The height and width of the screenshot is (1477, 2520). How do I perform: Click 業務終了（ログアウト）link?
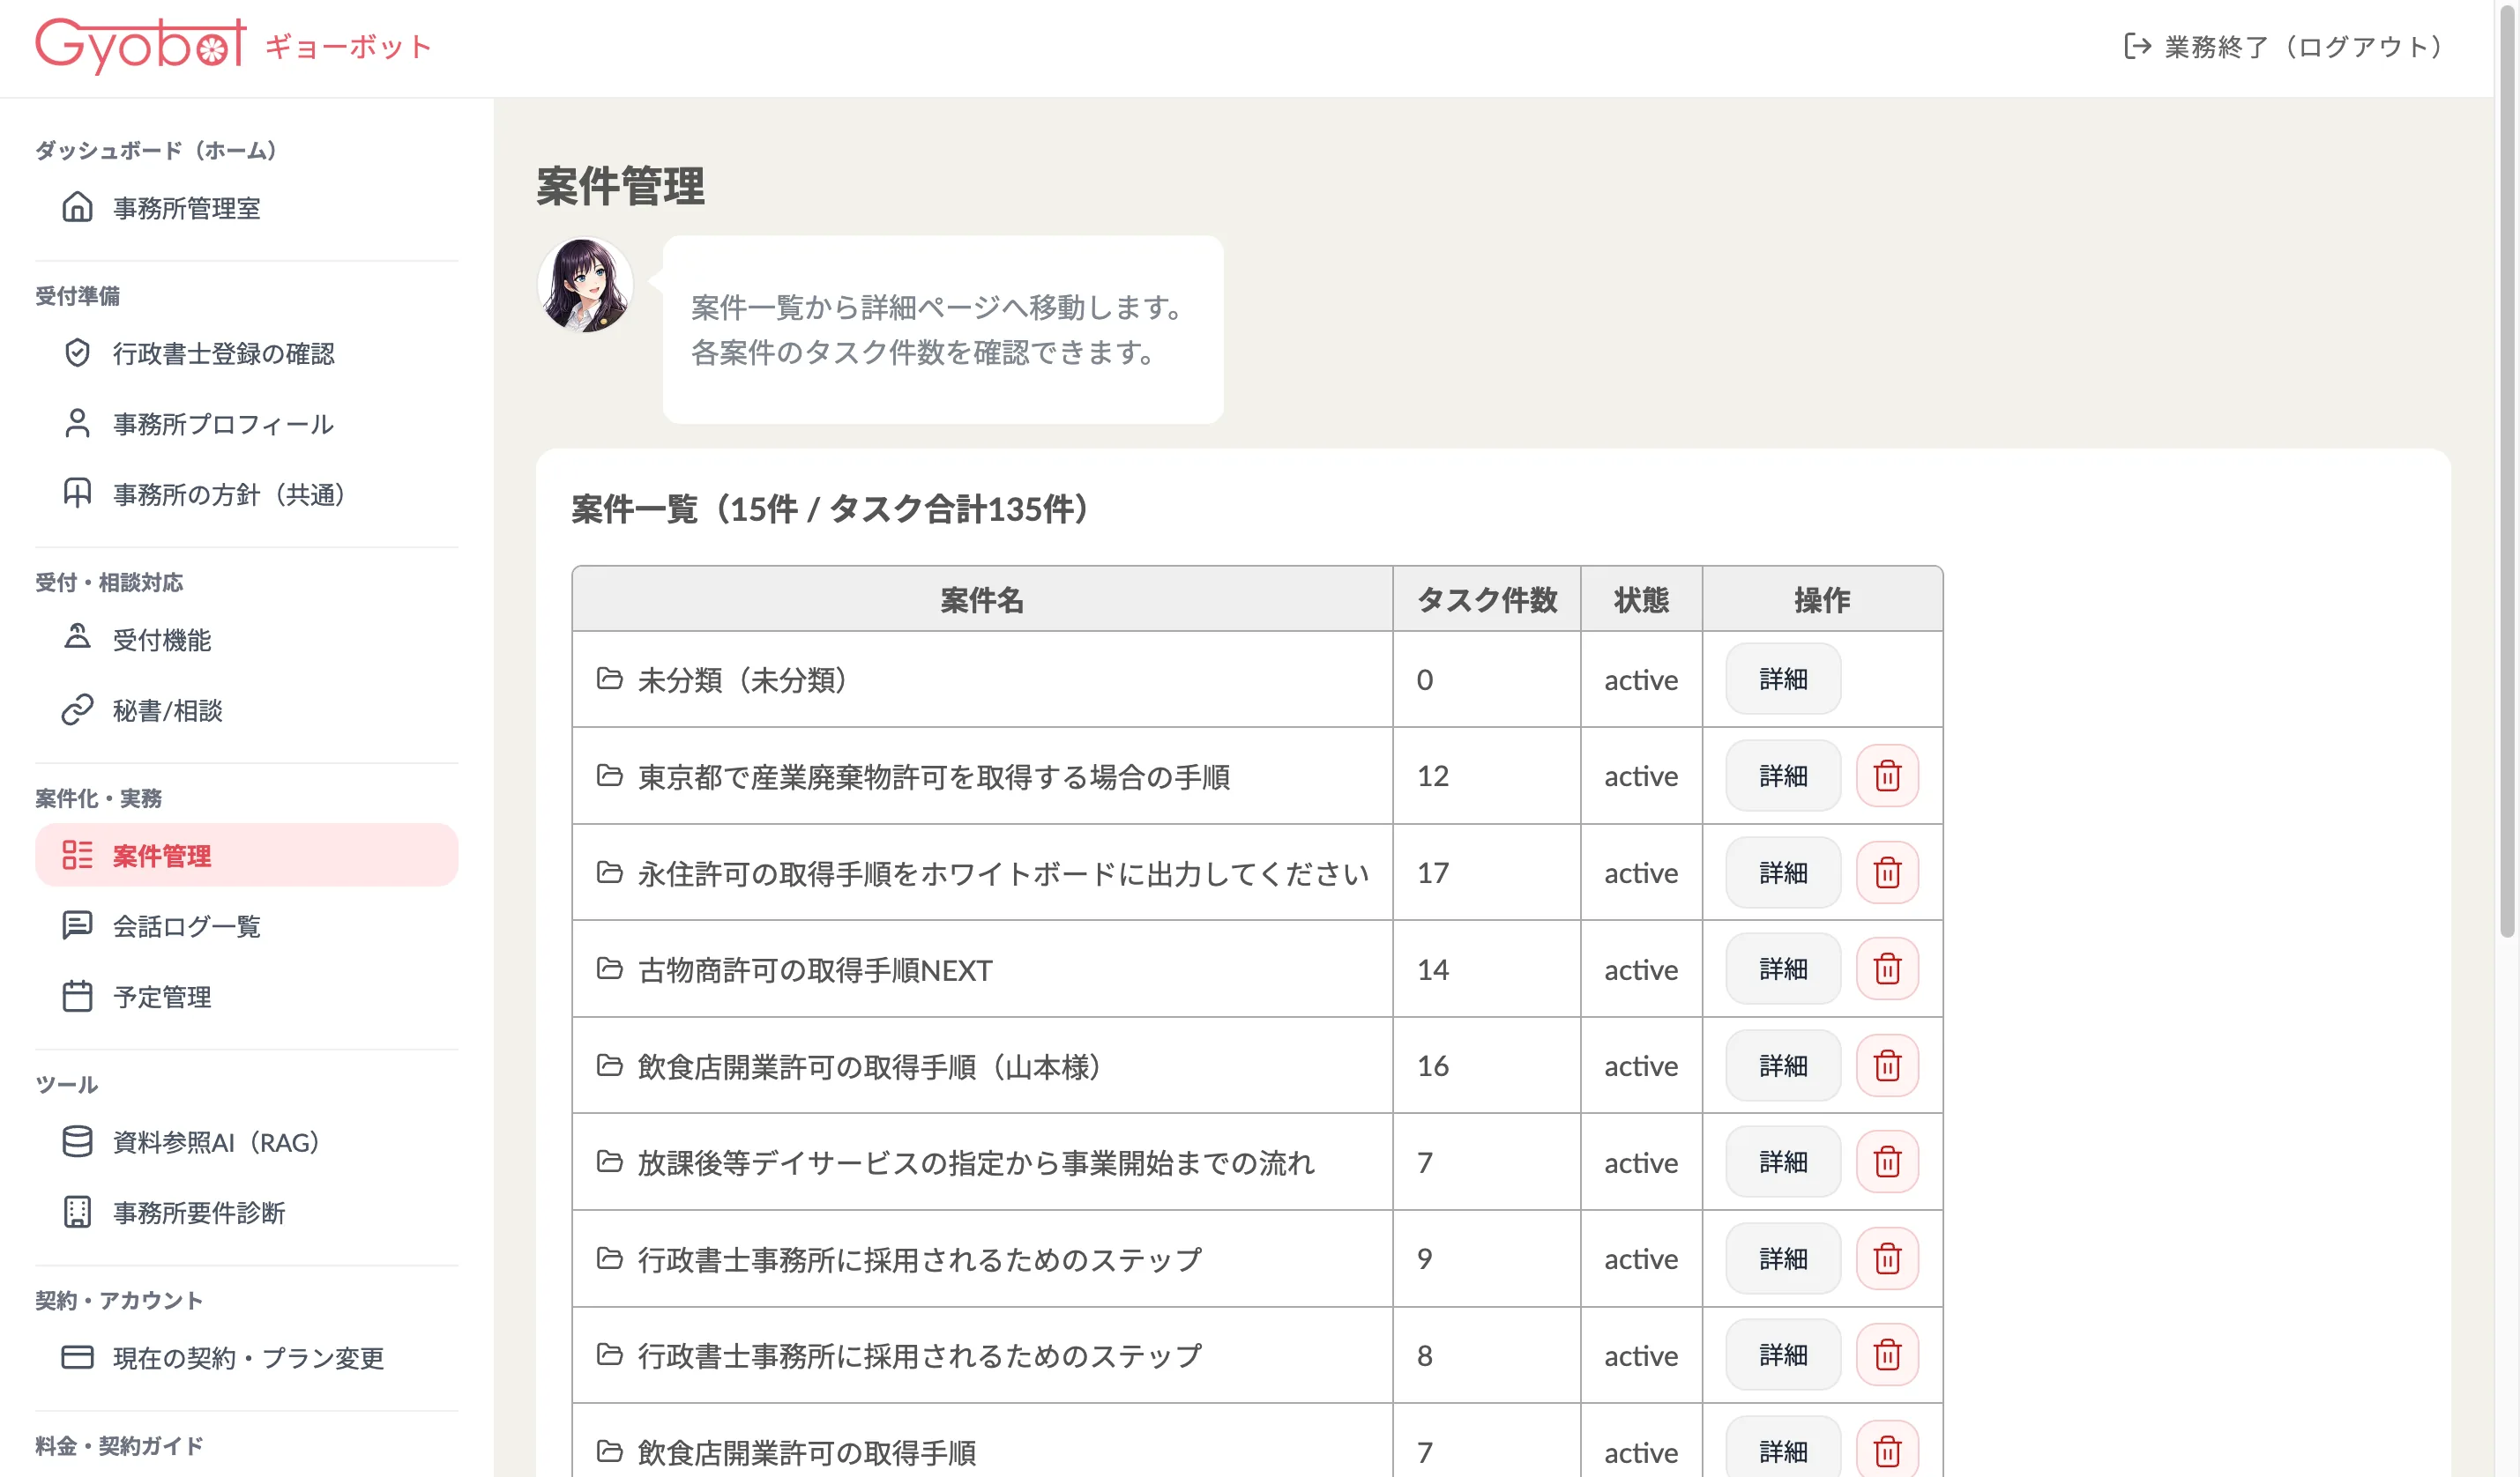2283,47
